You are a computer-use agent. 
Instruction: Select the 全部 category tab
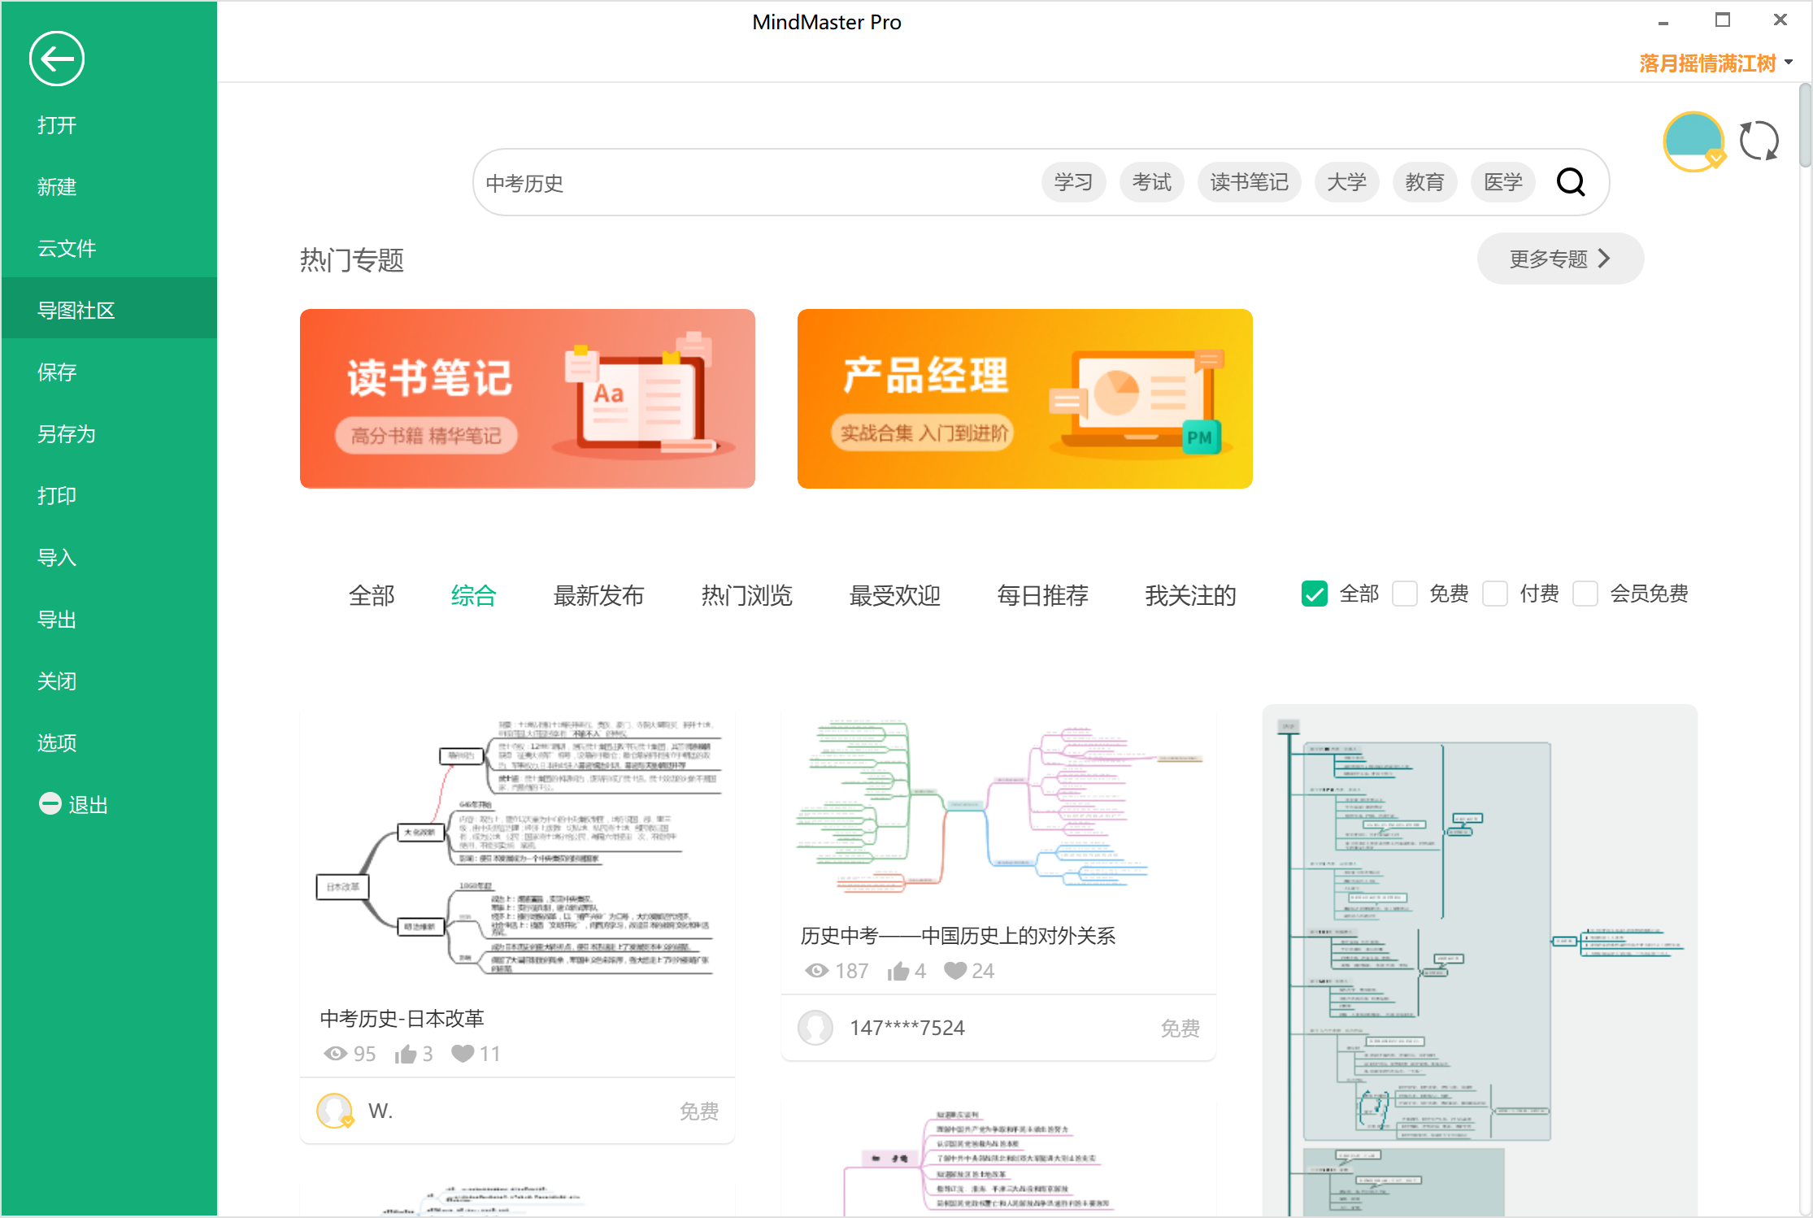[x=372, y=595]
